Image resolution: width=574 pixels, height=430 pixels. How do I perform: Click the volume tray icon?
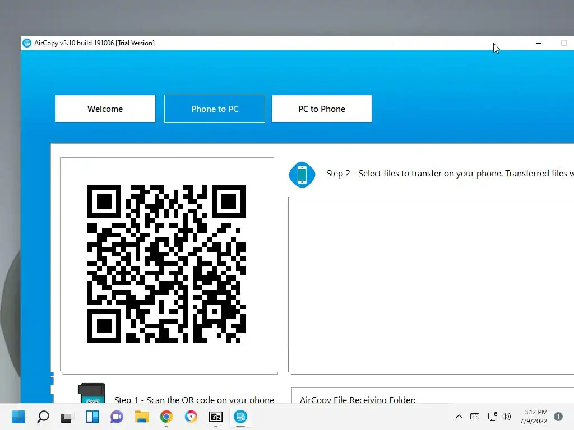(506, 417)
